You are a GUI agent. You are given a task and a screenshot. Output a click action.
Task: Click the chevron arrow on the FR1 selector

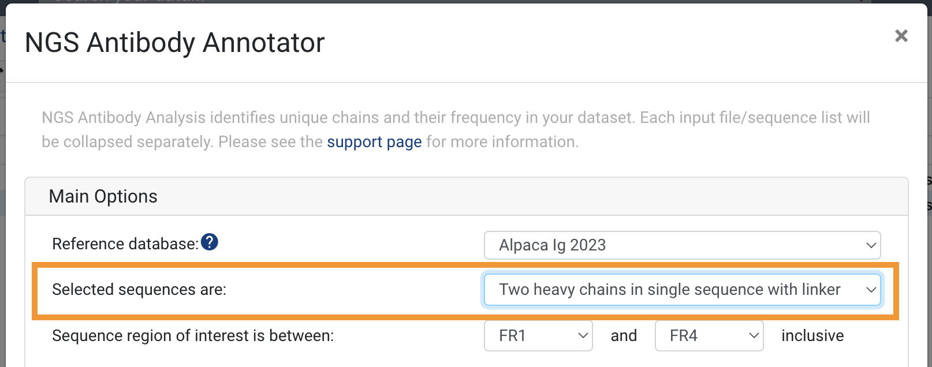tap(583, 336)
